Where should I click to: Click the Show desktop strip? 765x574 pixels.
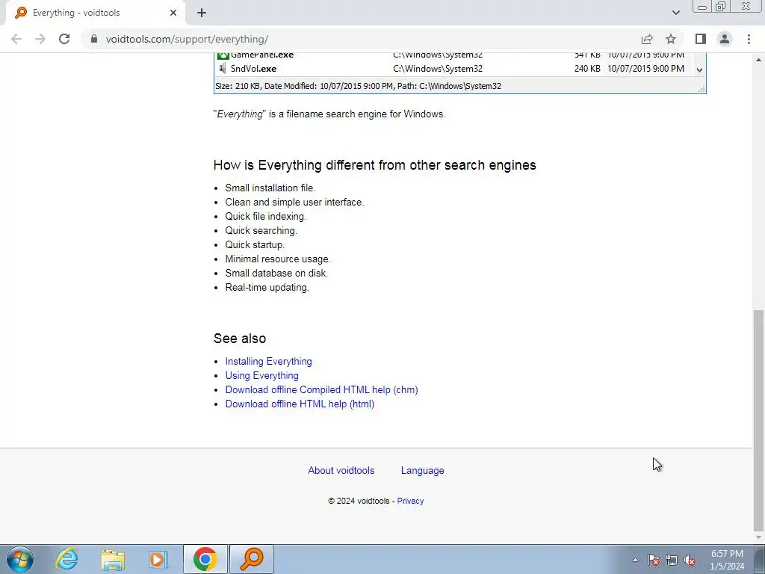point(759,559)
